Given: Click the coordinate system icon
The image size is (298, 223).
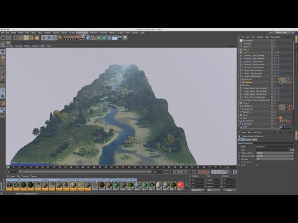Looking at the screenshot, I should pyautogui.click(x=60, y=38).
